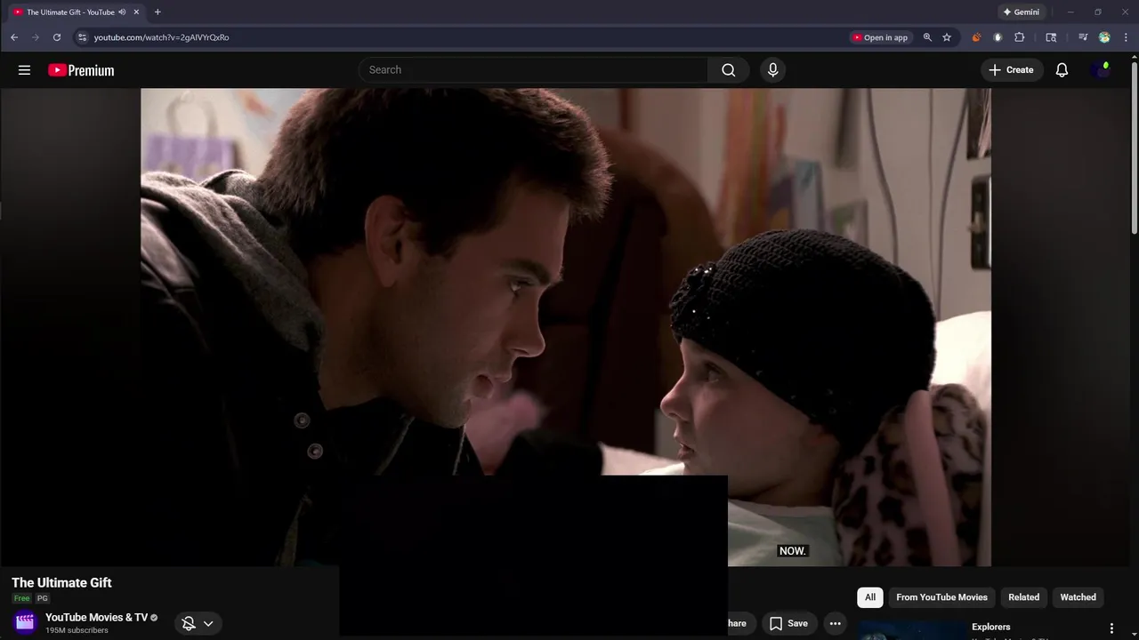The image size is (1139, 640).
Task: Click the 195M subscribers text
Action: (77, 630)
